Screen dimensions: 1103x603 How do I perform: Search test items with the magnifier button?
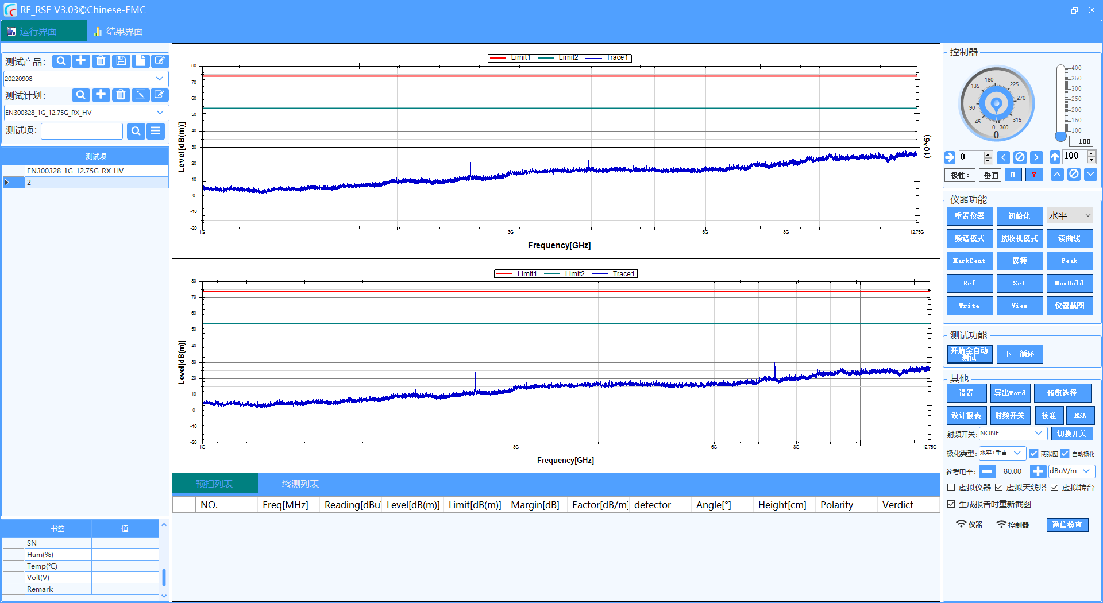(x=136, y=131)
